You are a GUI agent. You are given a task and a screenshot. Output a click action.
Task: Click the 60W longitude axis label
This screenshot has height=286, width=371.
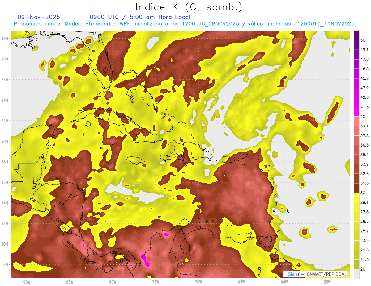(284, 282)
